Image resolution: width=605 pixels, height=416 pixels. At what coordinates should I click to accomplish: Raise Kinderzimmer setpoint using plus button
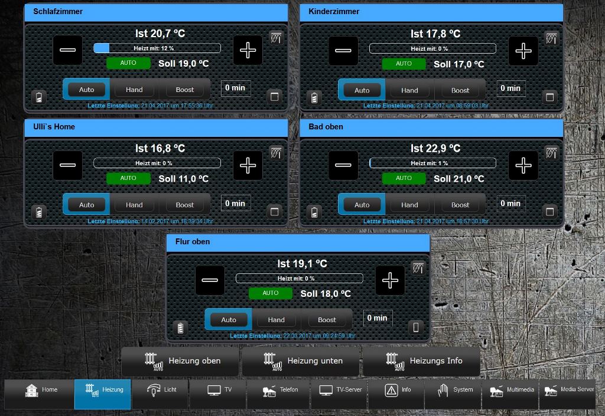pyautogui.click(x=523, y=51)
